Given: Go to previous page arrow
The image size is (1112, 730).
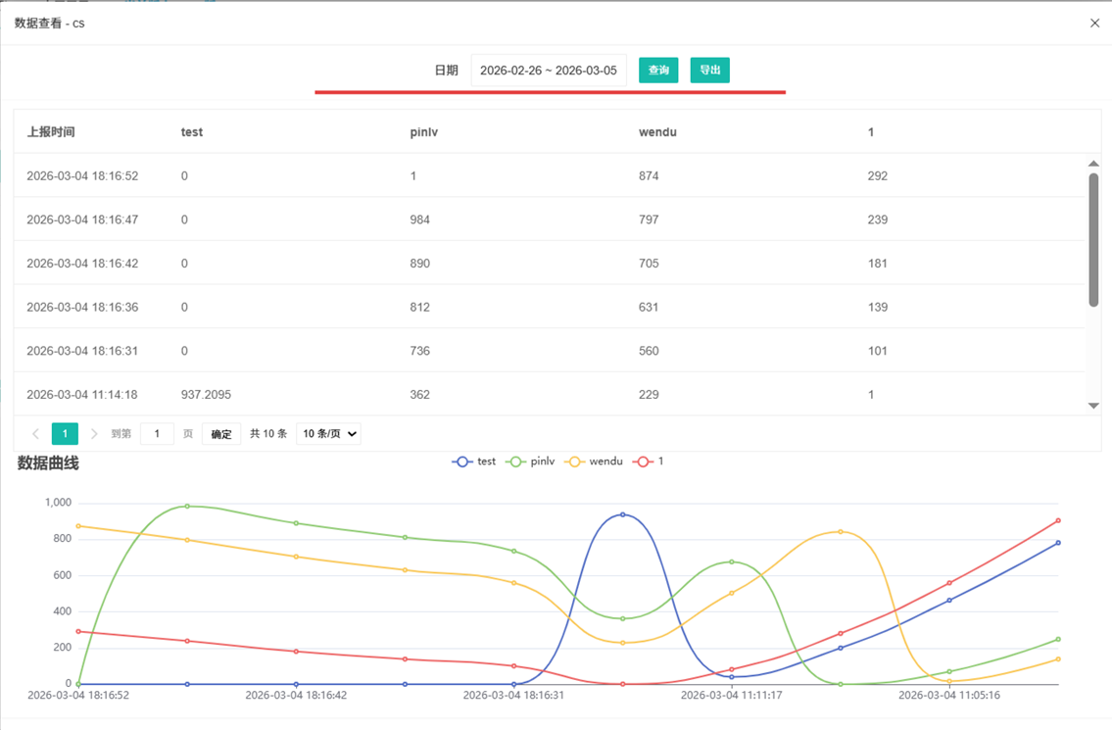Looking at the screenshot, I should (x=36, y=433).
